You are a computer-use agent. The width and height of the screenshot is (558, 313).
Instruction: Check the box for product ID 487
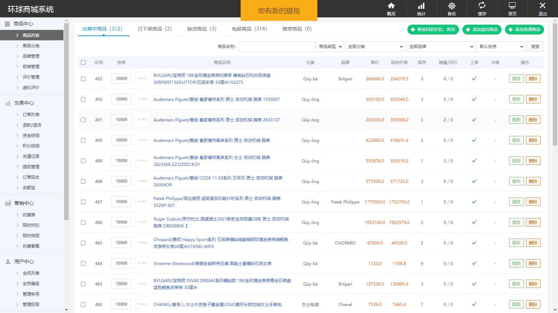83,202
